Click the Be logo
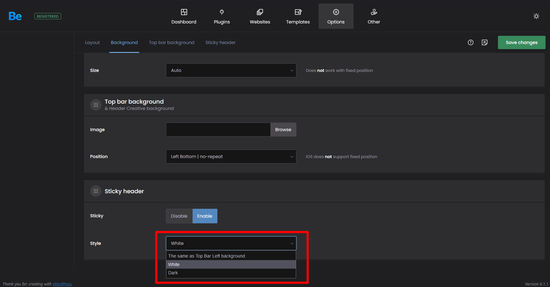Screen dimensions: 550x287 pyautogui.click(x=15, y=16)
